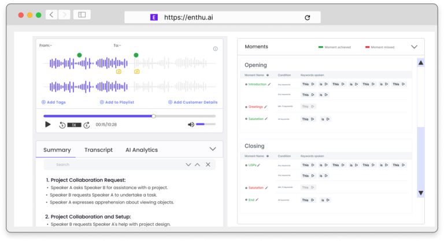The image size is (444, 241).
Task: Edit the Opening Salutation moment pencil
Action: [266, 119]
